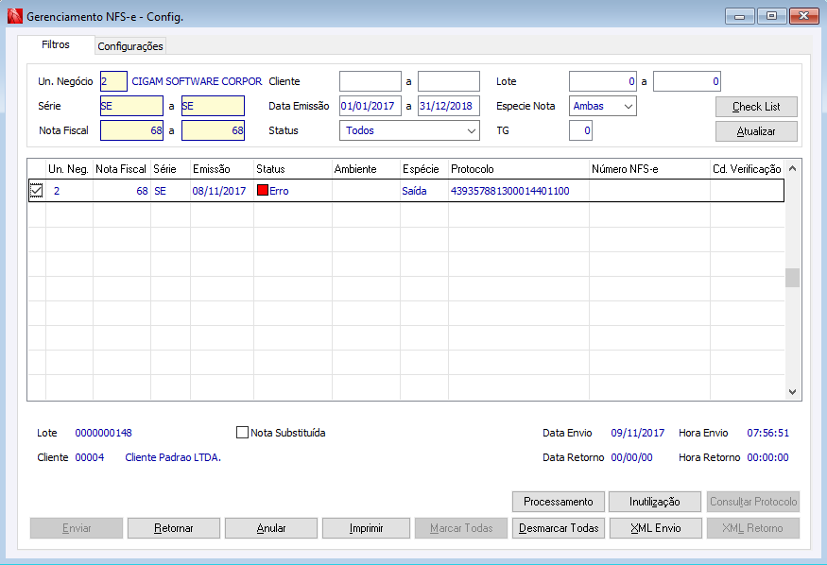The image size is (827, 565).
Task: Maximize the Gerenciamento NFS-e window
Action: click(x=771, y=16)
